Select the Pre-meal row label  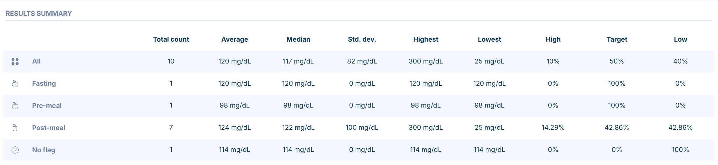point(47,105)
